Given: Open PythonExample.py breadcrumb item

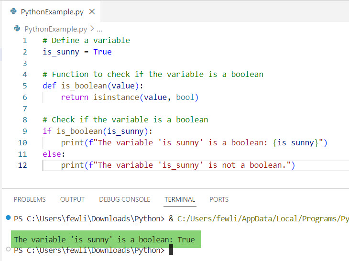Looking at the screenshot, I should (55, 29).
